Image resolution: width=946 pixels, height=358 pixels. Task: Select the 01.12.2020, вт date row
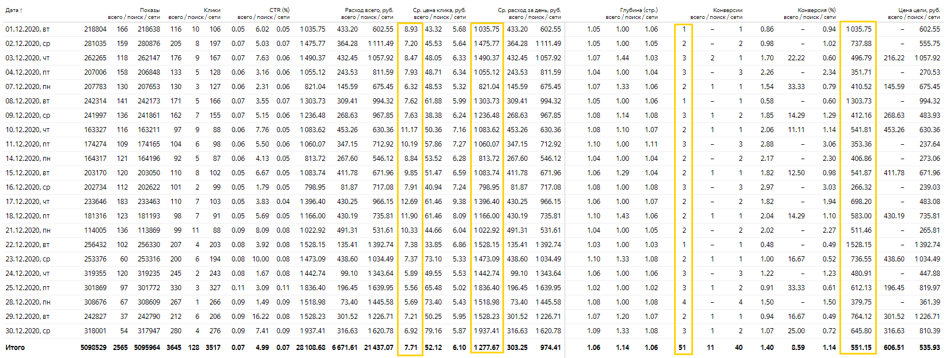[28, 29]
